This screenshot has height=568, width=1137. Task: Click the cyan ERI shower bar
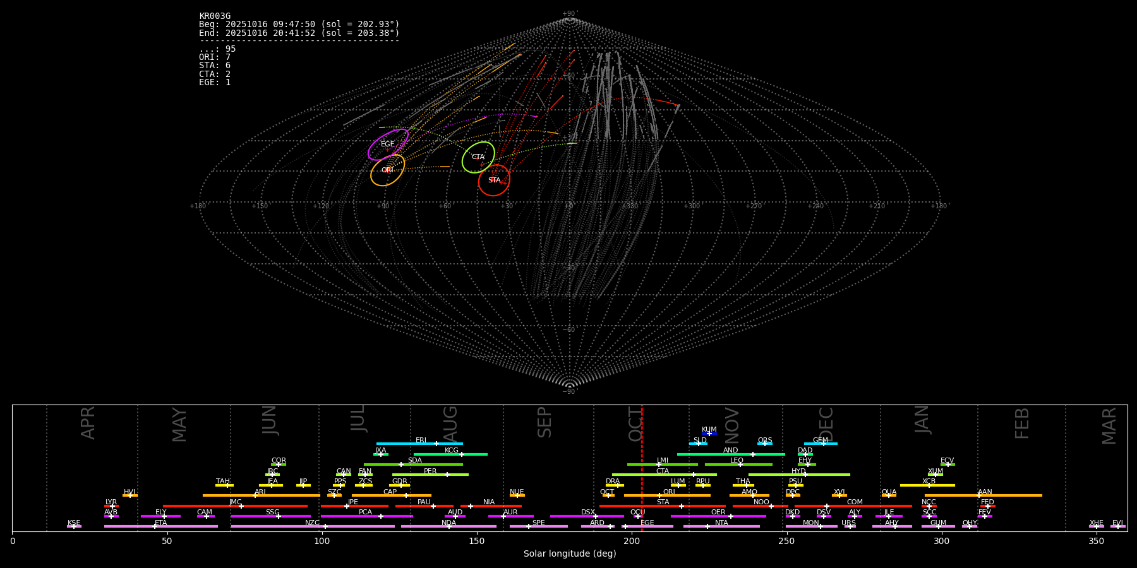point(419,444)
